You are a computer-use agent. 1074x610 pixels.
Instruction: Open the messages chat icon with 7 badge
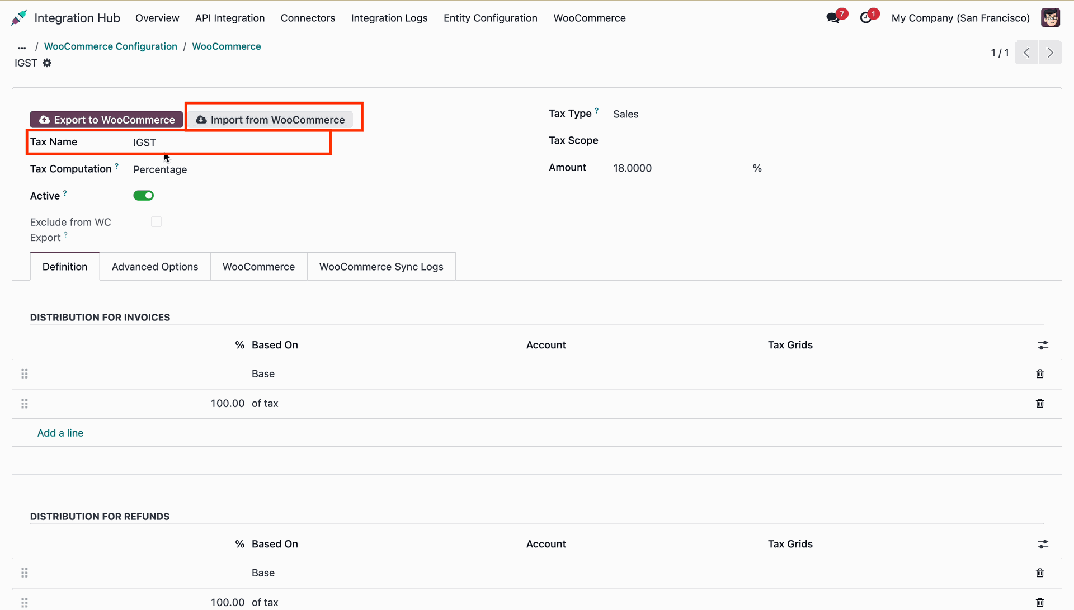pos(834,17)
